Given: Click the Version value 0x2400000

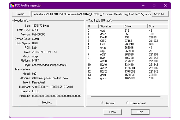Looking at the screenshot, I should pyautogui.click(x=39, y=34).
